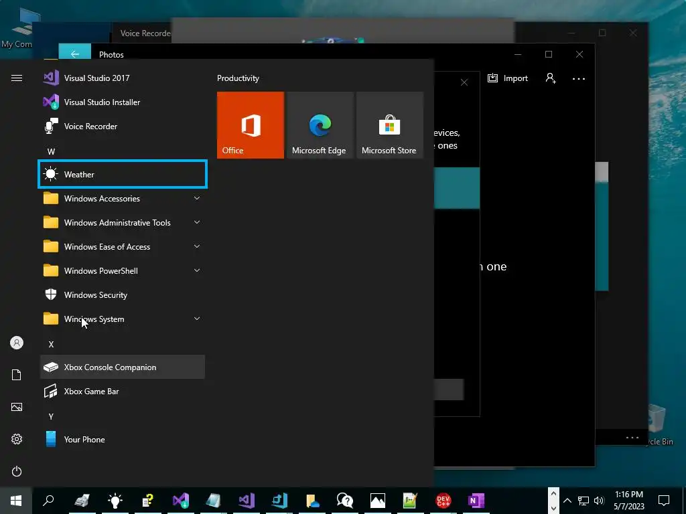This screenshot has width=686, height=514.
Task: Open Voice Recorder in the app list
Action: tap(123, 126)
